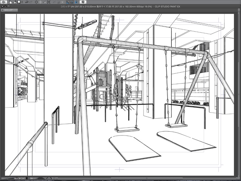Toggle Snap to Grid
This screenshot has height=181, width=241.
[76, 2]
